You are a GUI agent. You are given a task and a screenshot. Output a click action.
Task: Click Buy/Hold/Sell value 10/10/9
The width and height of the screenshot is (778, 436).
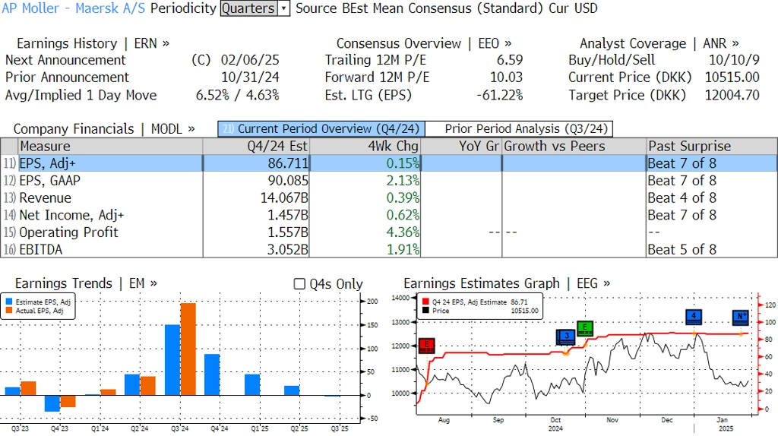click(735, 60)
